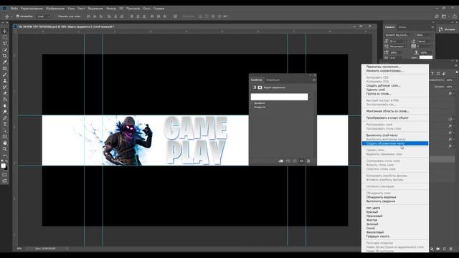The height and width of the screenshot is (258, 459).
Task: Choose Преобразовать в смарт-объект
Action: pyautogui.click(x=387, y=118)
